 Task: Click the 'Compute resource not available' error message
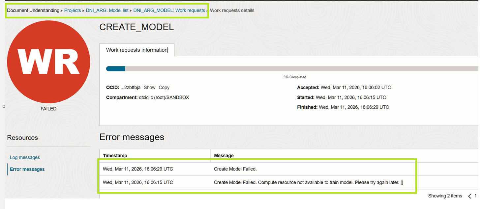coord(309,182)
